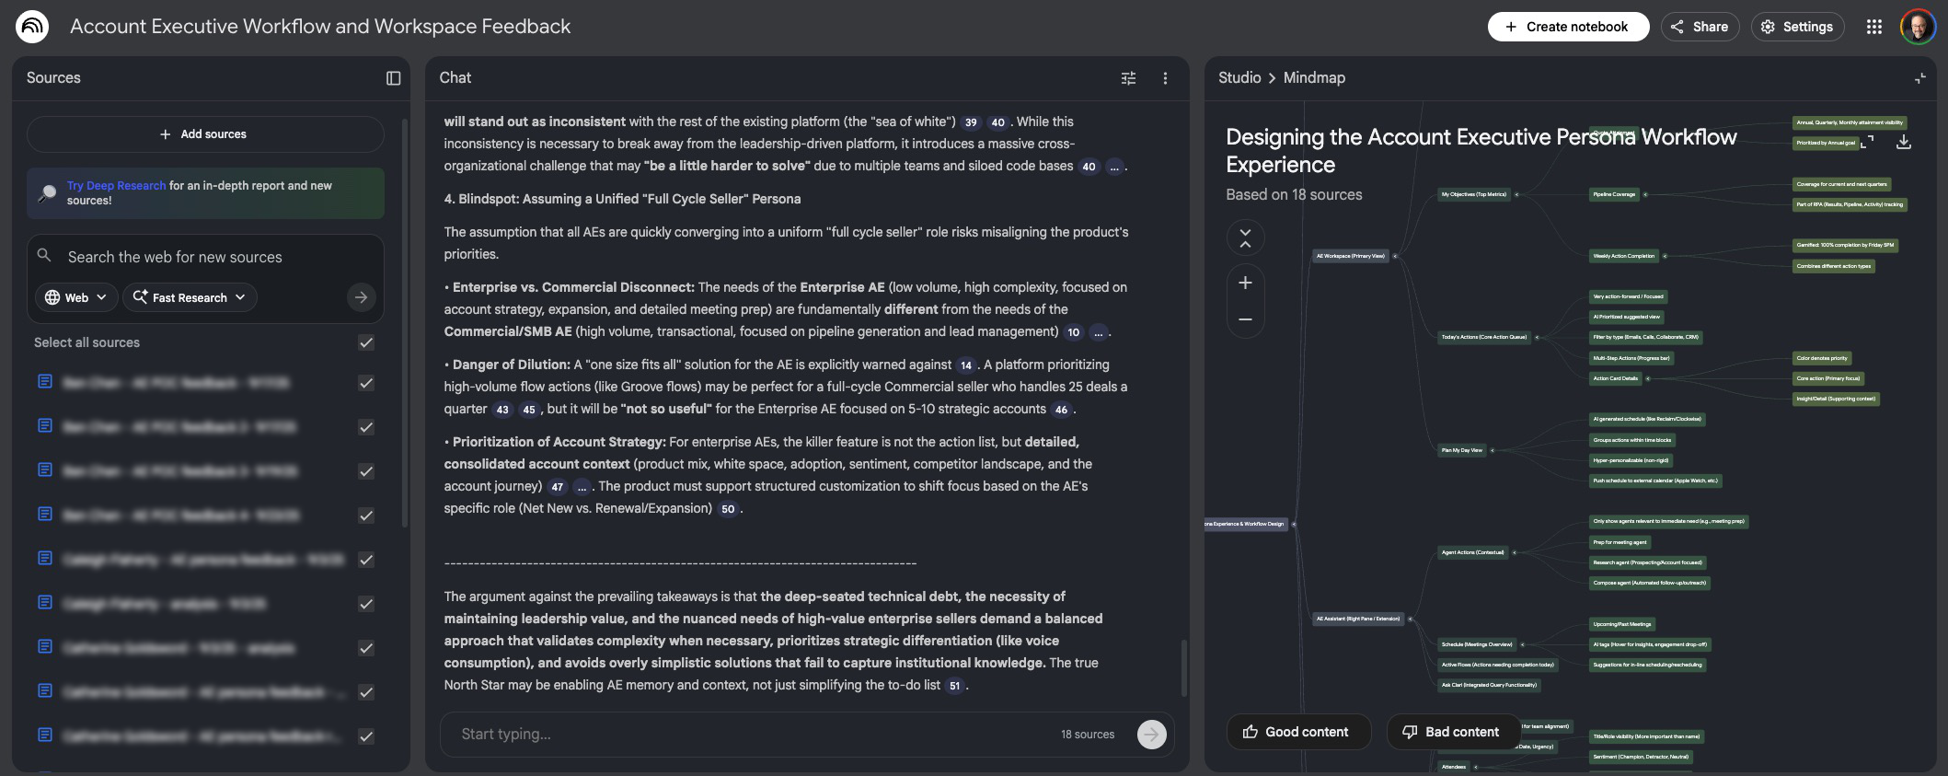
Task: Uncheck the fourth source in the list
Action: (x=366, y=515)
